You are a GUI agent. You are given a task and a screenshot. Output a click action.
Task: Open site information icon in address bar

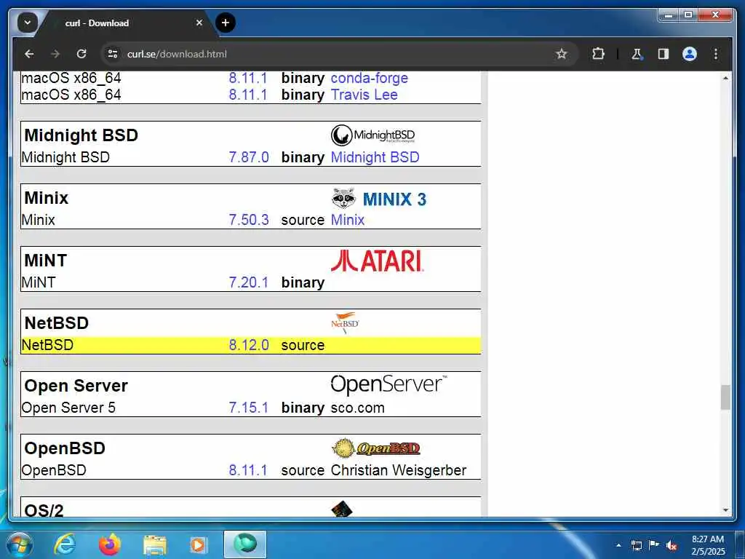(x=113, y=54)
